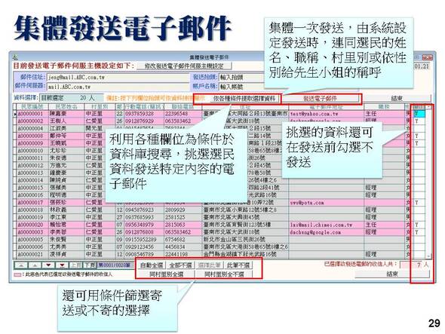Click the title 經理 in row A00000015

point(370,188)
